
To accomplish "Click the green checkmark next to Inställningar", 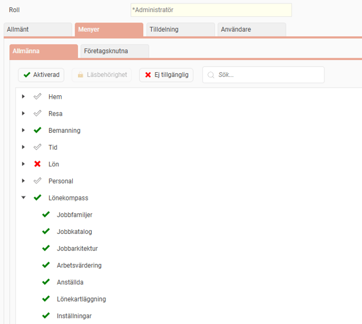I will pos(46,316).
